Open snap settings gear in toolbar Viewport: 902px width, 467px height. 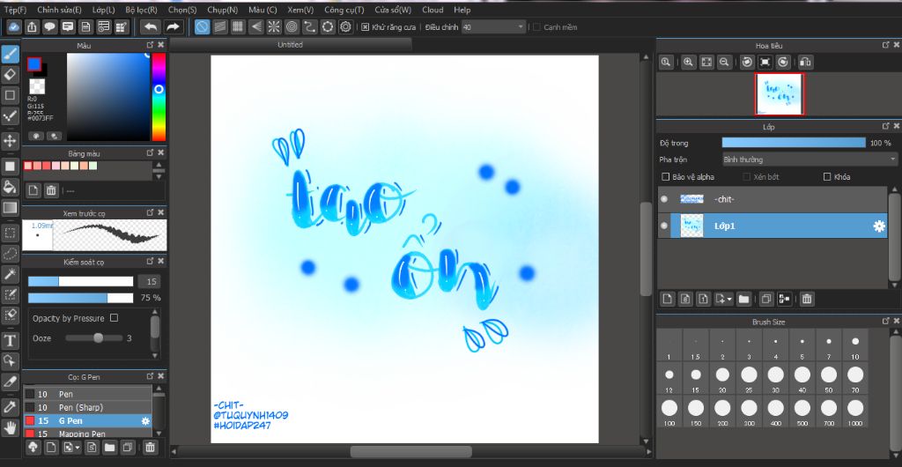(x=345, y=26)
